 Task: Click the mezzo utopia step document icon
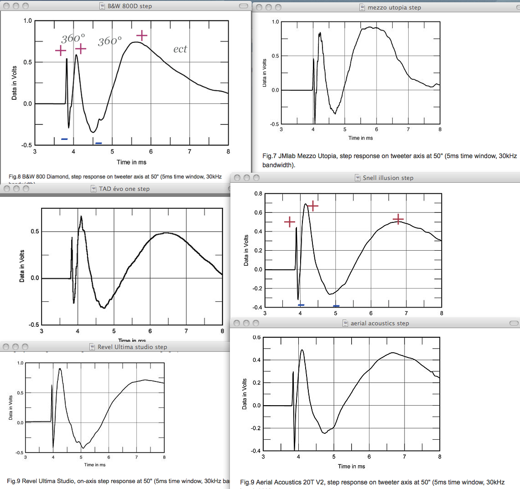tap(363, 7)
